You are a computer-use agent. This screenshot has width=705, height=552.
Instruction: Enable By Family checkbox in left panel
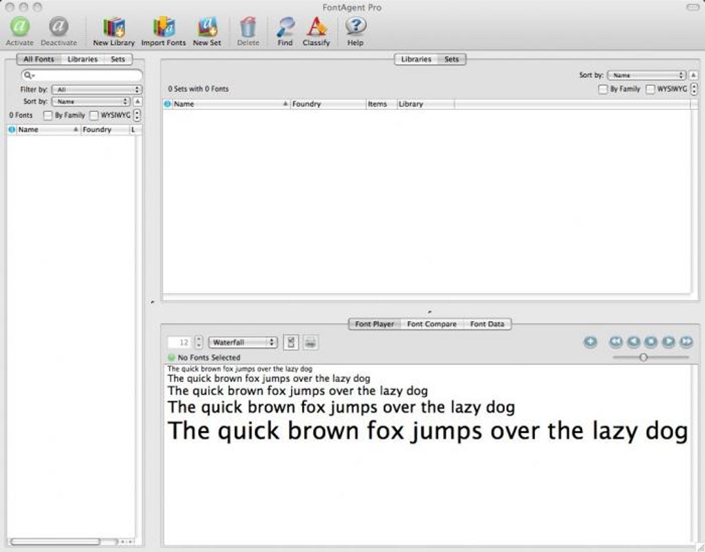pos(48,115)
